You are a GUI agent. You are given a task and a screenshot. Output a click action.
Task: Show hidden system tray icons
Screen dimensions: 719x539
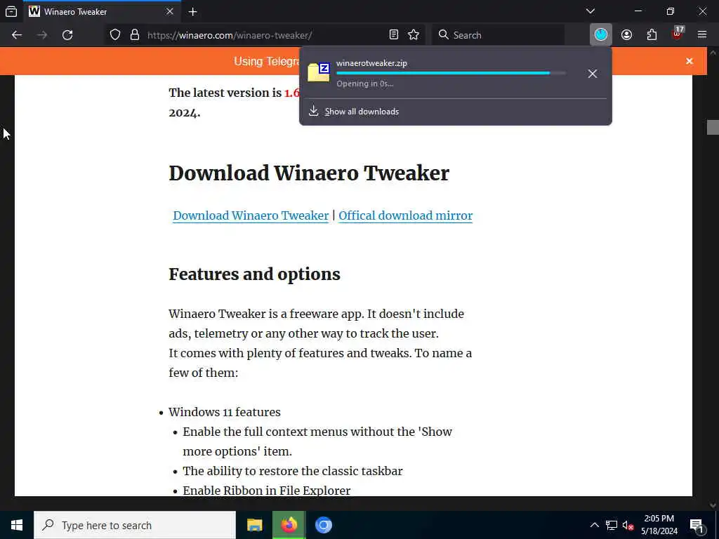pos(594,525)
